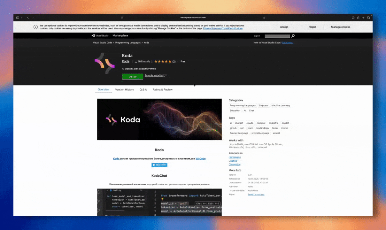Screen dimensions: 386x230
Task: Open the Changelog resource link
Action: (235, 165)
